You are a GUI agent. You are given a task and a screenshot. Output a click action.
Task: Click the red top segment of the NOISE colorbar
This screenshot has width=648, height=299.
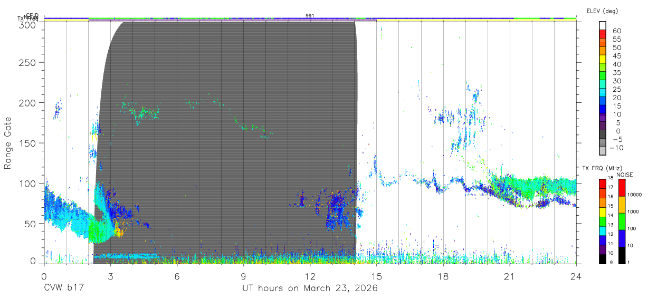622,187
